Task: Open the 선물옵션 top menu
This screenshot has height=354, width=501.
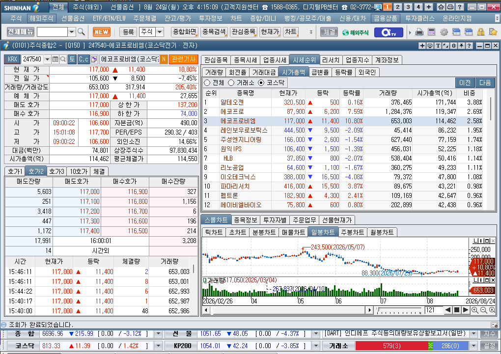Action: [x=73, y=19]
